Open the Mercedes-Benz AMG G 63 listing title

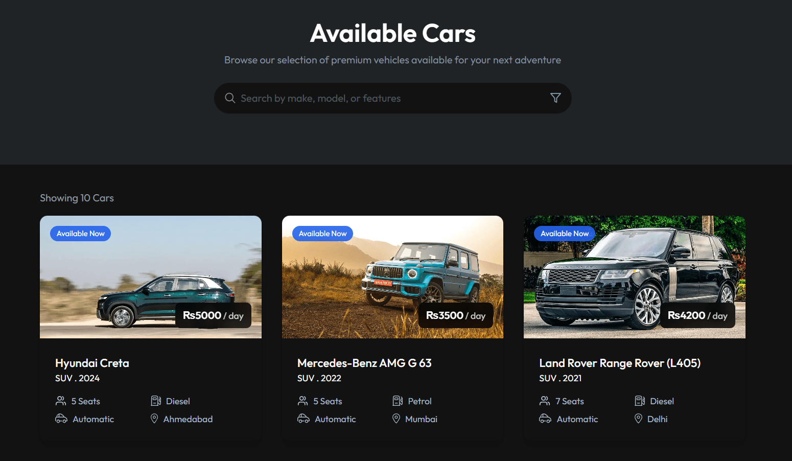coord(364,363)
